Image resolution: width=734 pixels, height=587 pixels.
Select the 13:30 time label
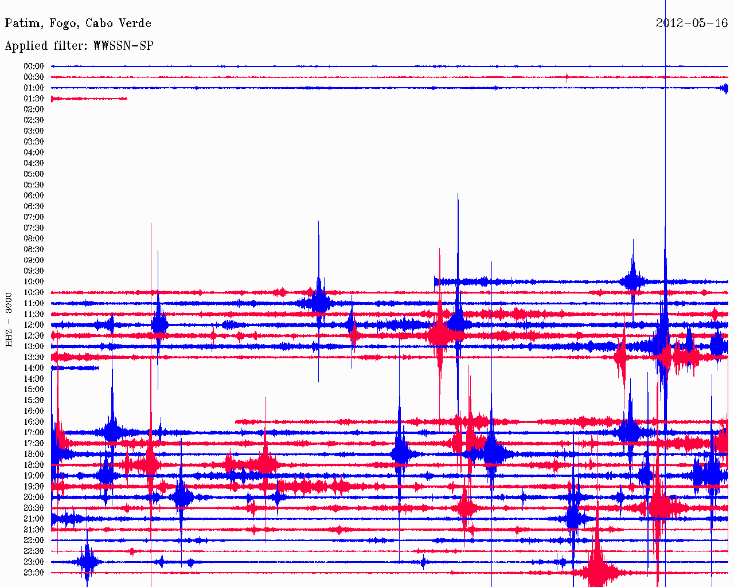(34, 357)
